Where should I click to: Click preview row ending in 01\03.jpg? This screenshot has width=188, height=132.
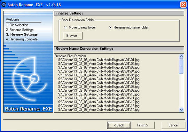click(x=99, y=67)
